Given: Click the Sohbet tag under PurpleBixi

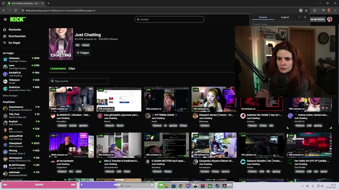Looking at the screenshot, I should [x=73, y=126].
